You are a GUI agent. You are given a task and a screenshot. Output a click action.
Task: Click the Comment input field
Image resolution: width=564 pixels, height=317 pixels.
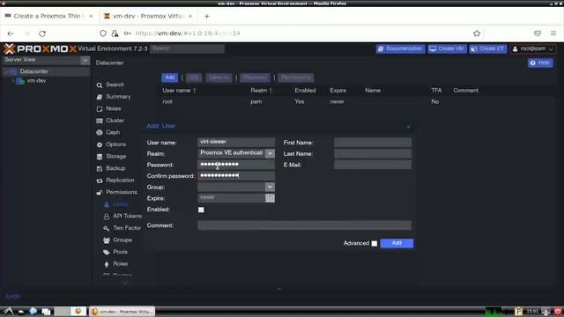[304, 225]
